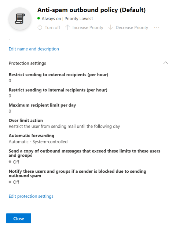Image resolution: width=176 pixels, height=227 pixels.
Task: Click the gray Off dot under Notify users
Action: point(10,182)
